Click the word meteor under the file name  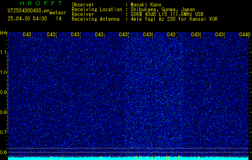pos(58,13)
